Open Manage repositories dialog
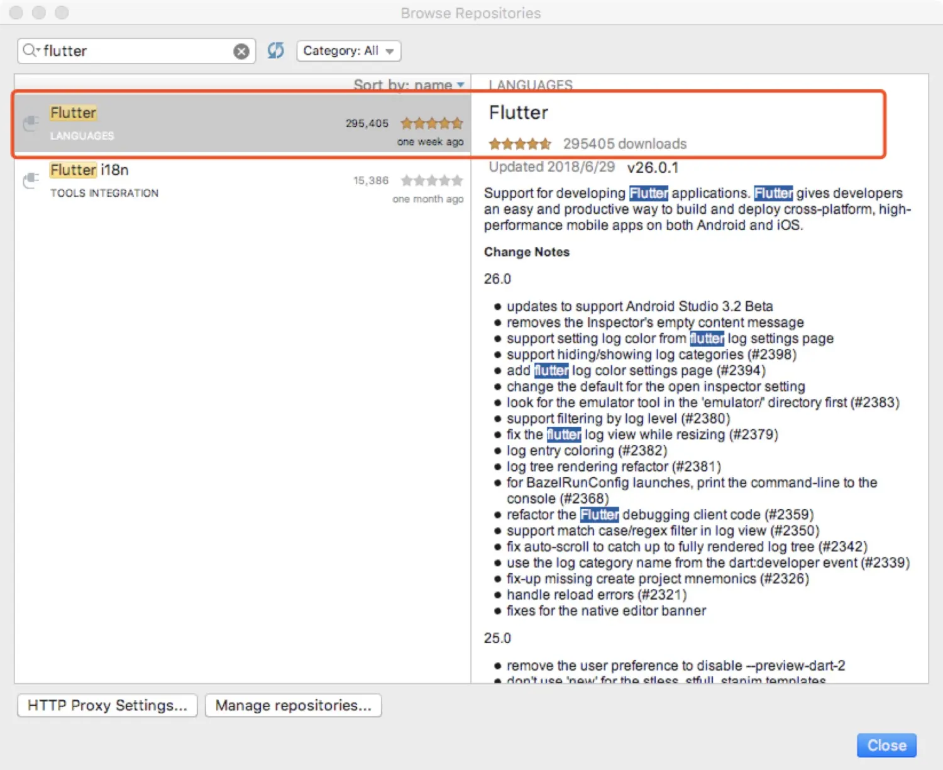 [x=293, y=705]
